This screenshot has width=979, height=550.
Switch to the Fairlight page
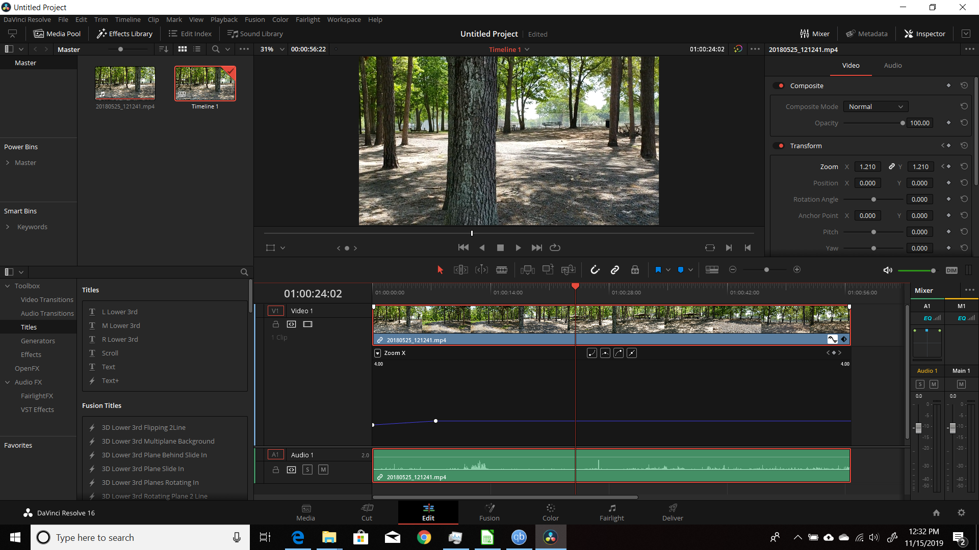[x=611, y=512]
